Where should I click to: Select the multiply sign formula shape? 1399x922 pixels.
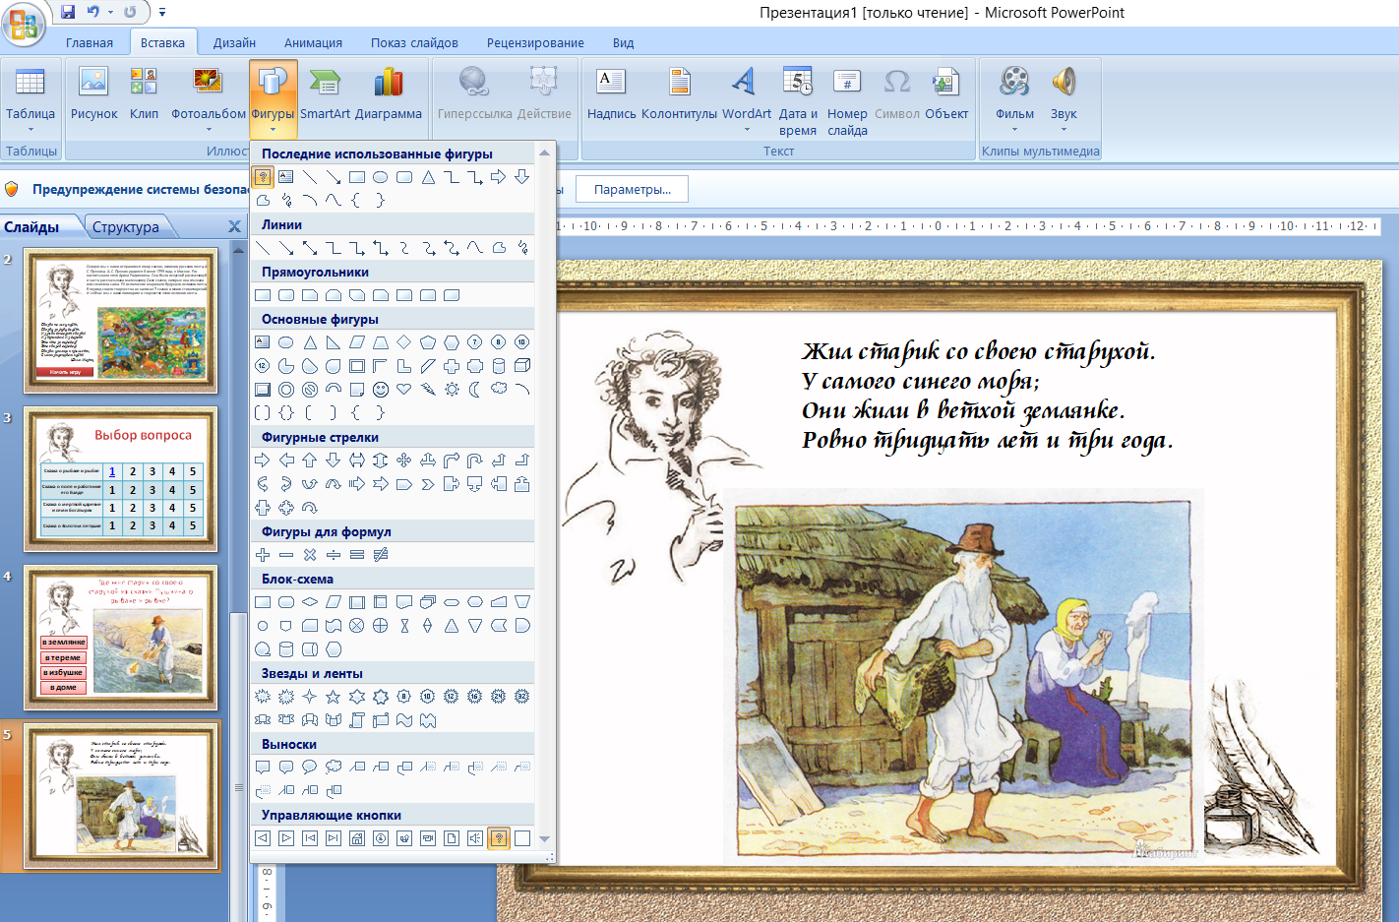tap(310, 555)
